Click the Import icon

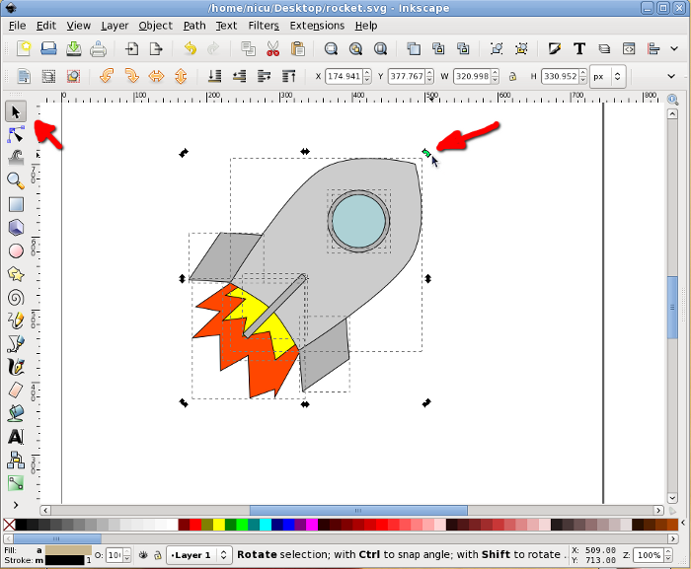click(x=131, y=48)
